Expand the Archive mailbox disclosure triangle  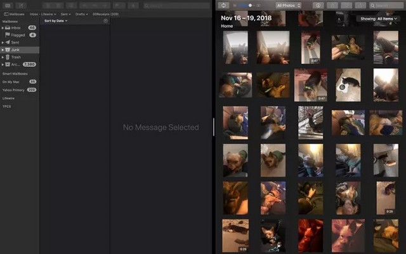(3, 64)
